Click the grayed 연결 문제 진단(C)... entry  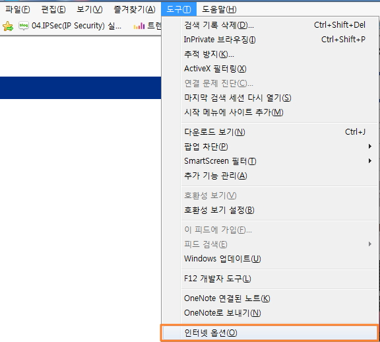coord(269,83)
